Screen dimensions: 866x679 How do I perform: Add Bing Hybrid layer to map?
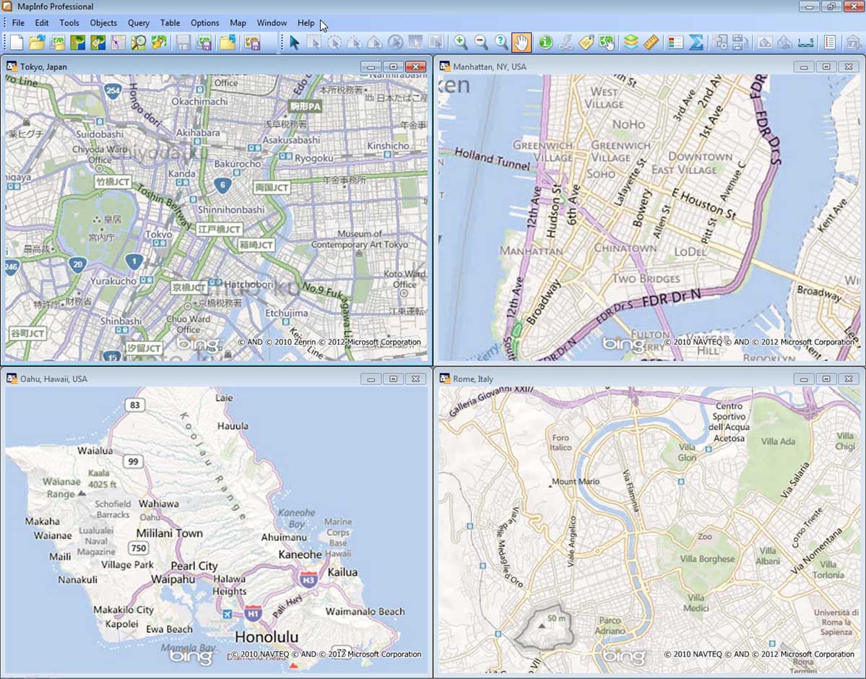pos(98,43)
